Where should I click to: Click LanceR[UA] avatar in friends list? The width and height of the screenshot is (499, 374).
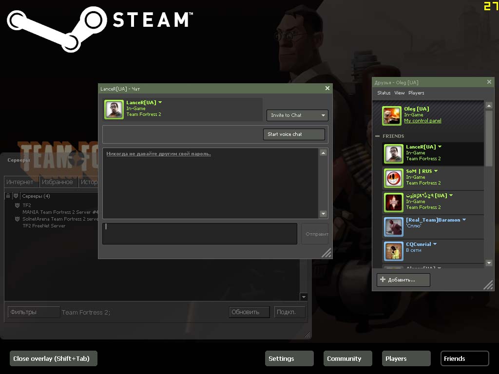pos(393,154)
